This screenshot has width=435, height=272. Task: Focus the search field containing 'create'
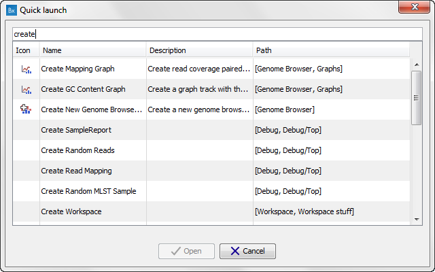click(217, 34)
